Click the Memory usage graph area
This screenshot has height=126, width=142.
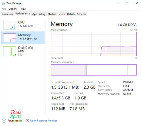(x=94, y=44)
